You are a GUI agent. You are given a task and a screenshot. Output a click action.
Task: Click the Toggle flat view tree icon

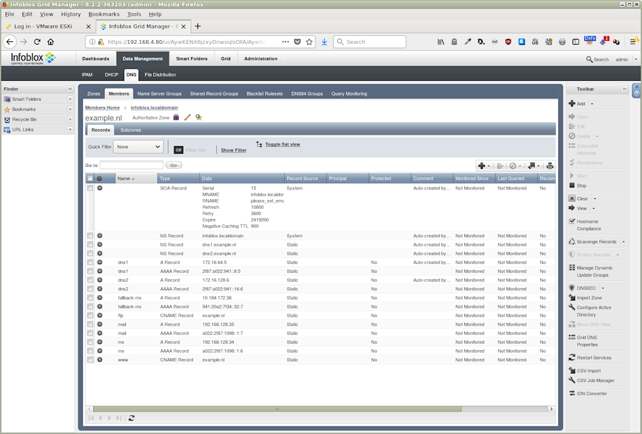tap(259, 144)
